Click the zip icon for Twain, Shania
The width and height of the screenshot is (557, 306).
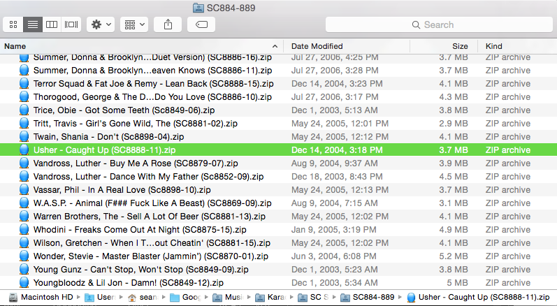[x=24, y=137]
